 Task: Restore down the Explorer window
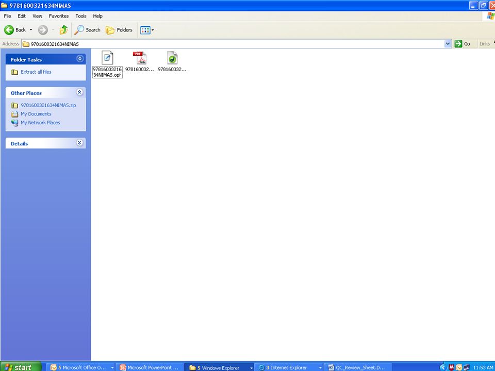coord(483,5)
